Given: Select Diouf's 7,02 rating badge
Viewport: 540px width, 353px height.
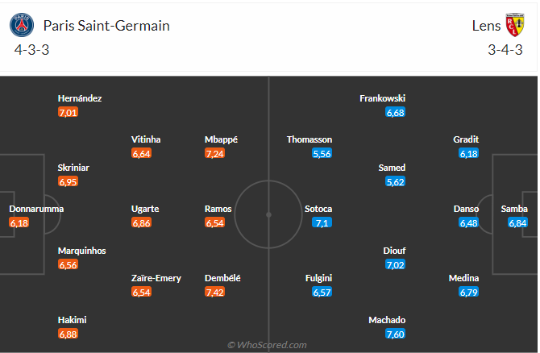Looking at the screenshot, I should (x=395, y=264).
